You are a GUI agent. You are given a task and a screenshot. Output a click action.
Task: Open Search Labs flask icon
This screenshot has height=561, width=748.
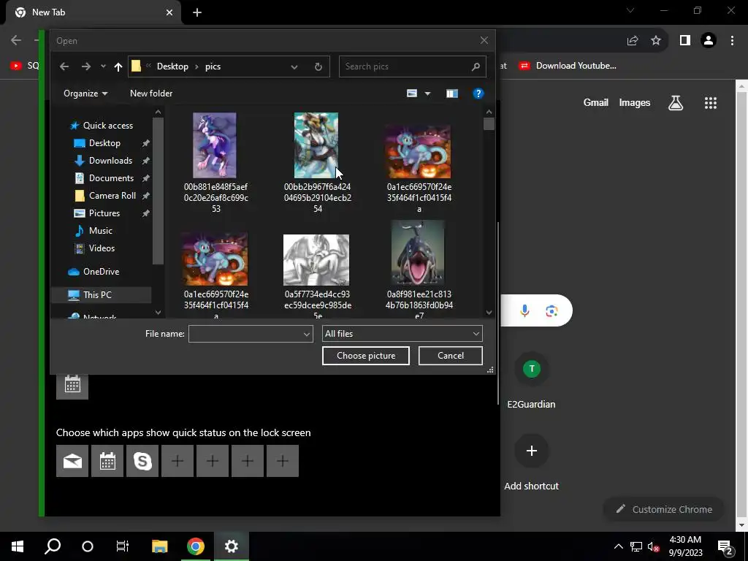(676, 102)
